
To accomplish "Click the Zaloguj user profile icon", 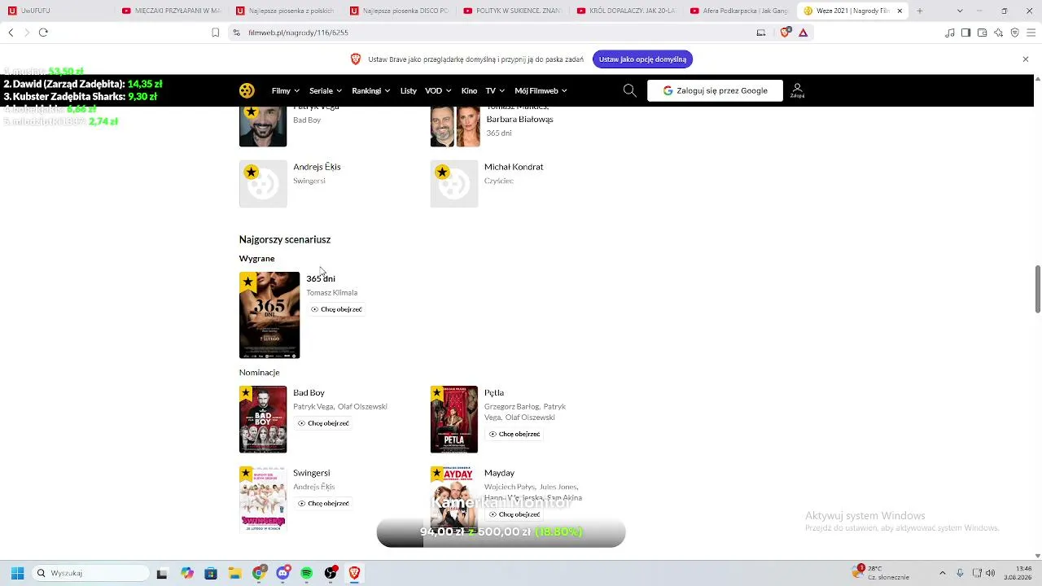I will pos(797,90).
